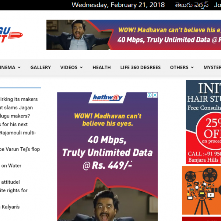The width and height of the screenshot is (221, 221).
Task: Open the Varun Tej's flop headline
Action: (20, 149)
